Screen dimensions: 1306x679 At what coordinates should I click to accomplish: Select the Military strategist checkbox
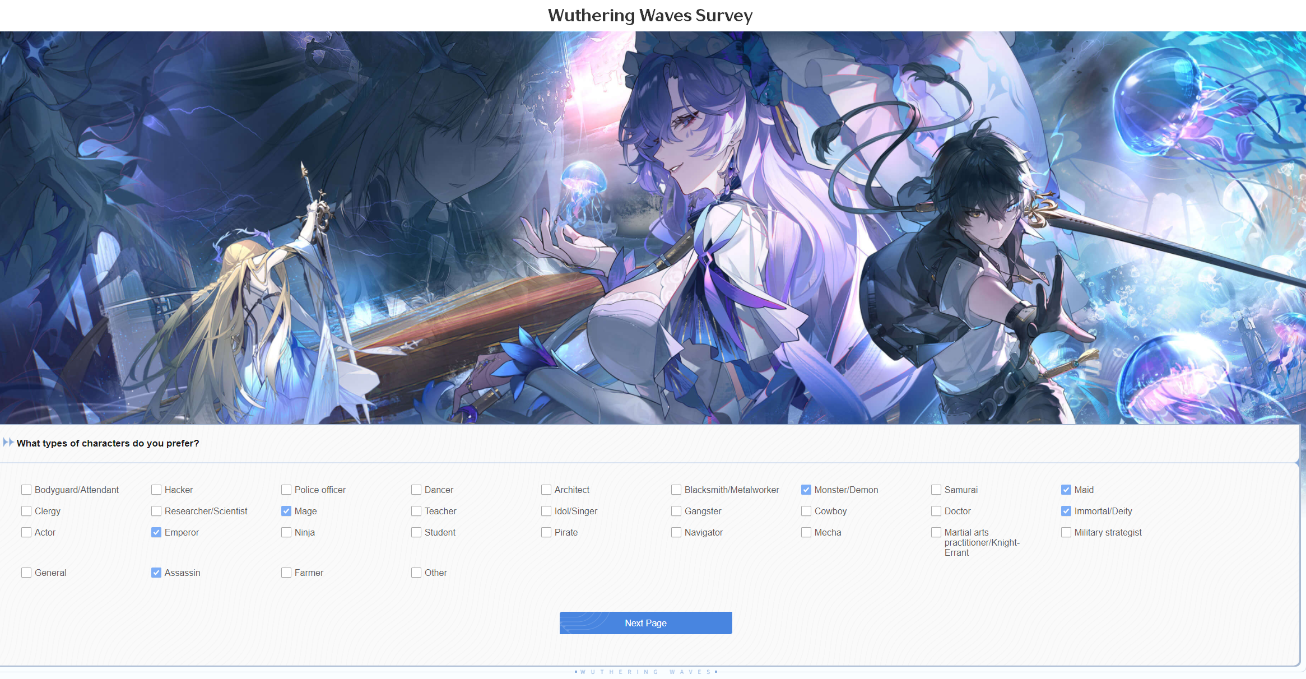[x=1066, y=532]
